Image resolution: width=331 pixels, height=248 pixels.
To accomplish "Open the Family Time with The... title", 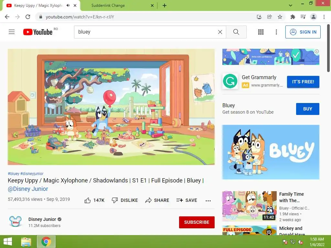I will [291, 197].
